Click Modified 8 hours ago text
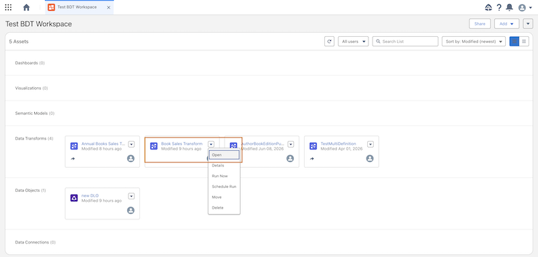This screenshot has width=538, height=257. pos(102,149)
